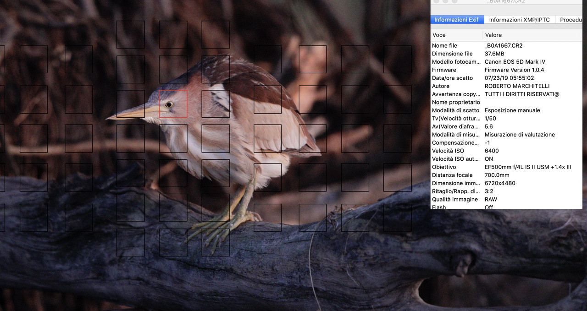The height and width of the screenshot is (311, 587).
Task: Select the Modalità di scatto label
Action: click(455, 110)
